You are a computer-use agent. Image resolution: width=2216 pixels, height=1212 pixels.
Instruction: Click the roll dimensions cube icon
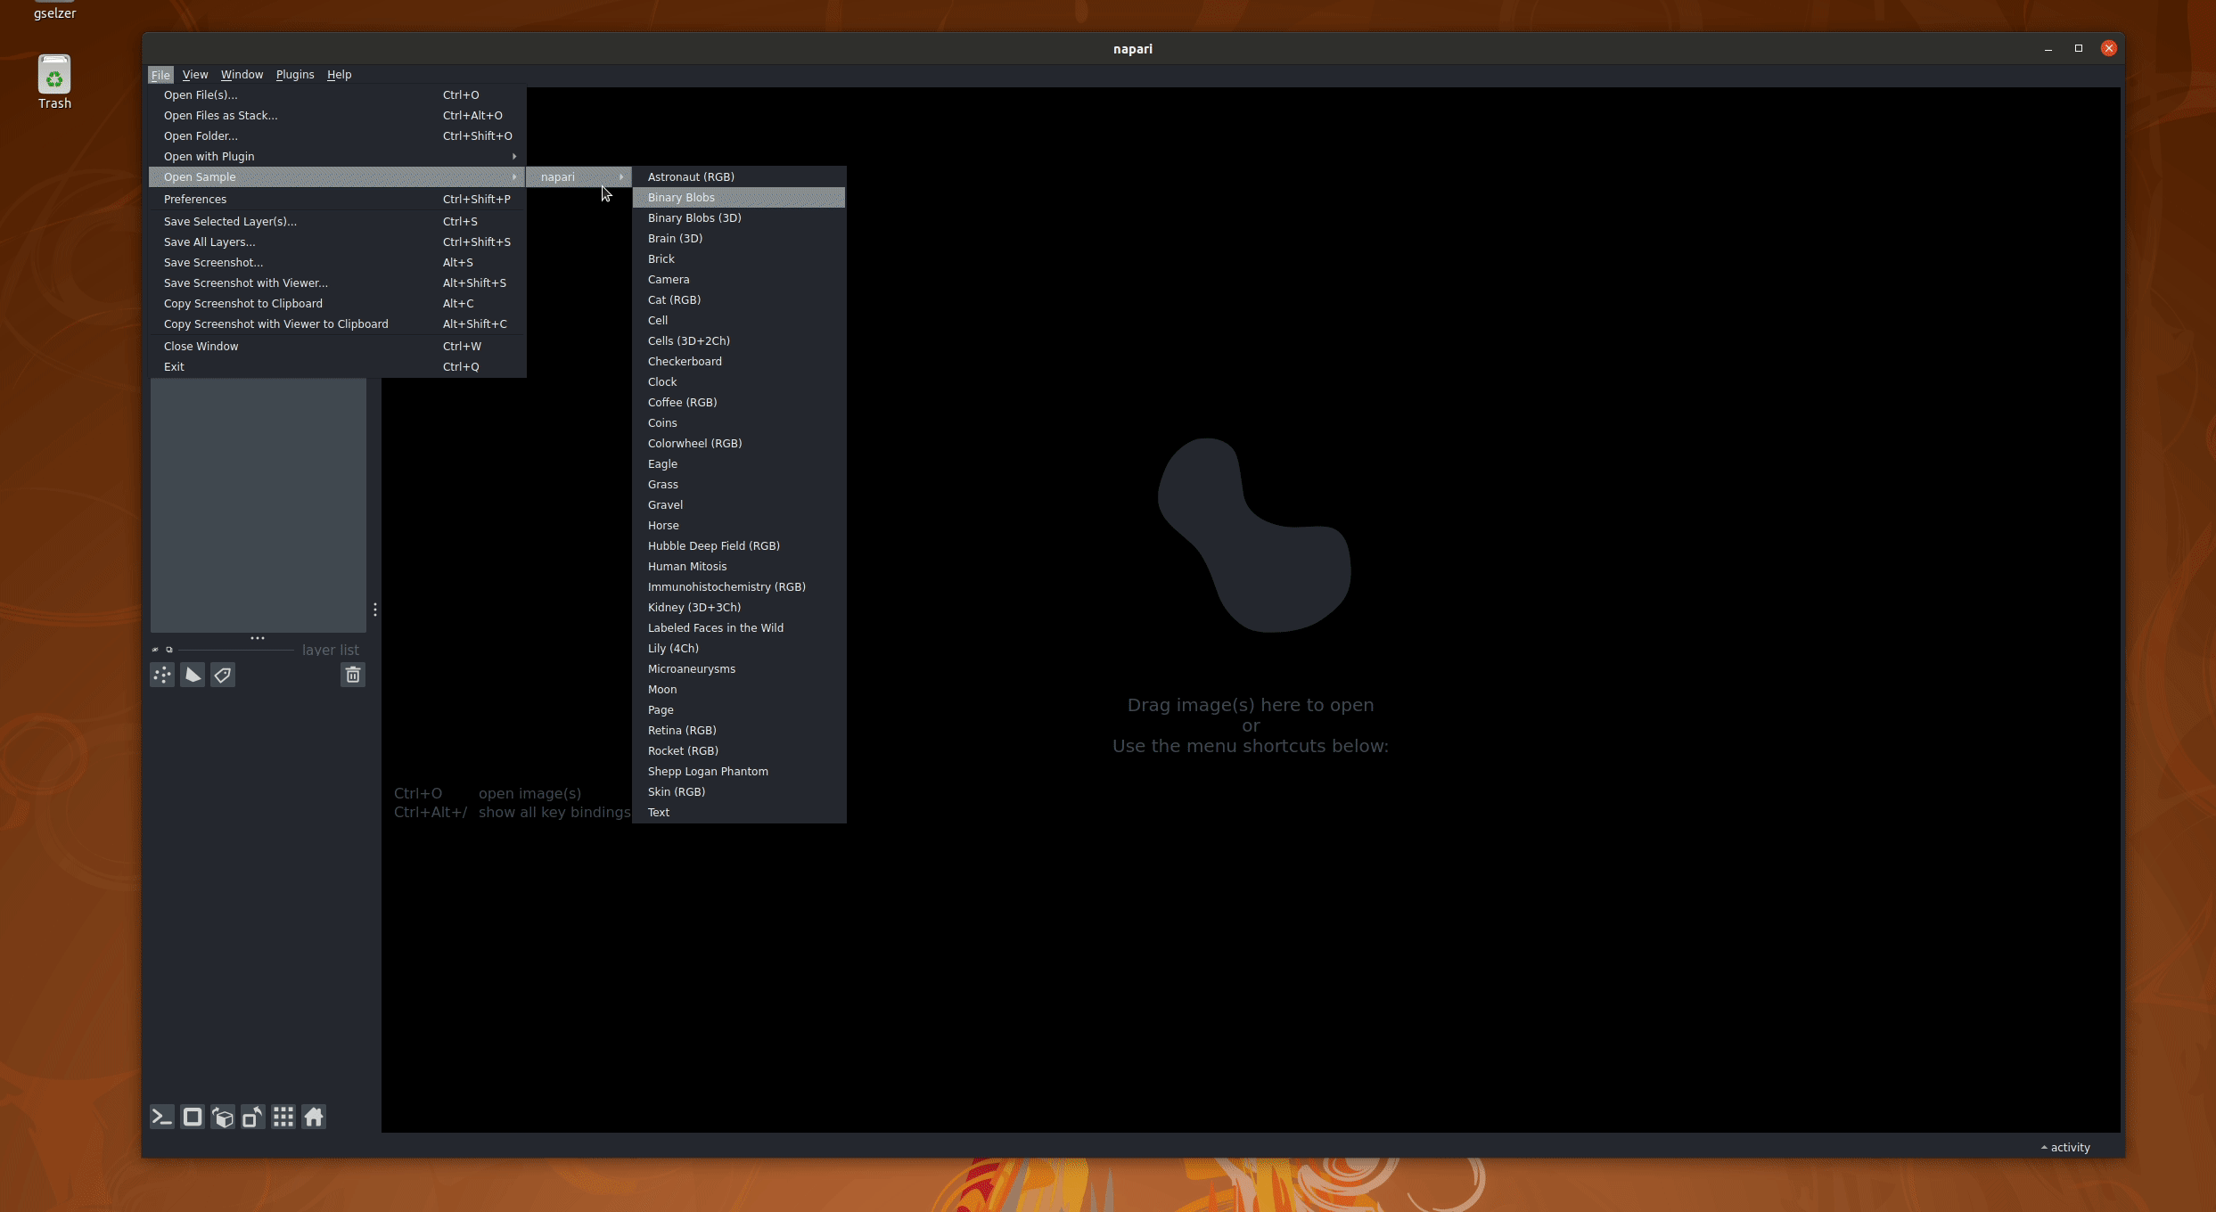[x=223, y=1117]
